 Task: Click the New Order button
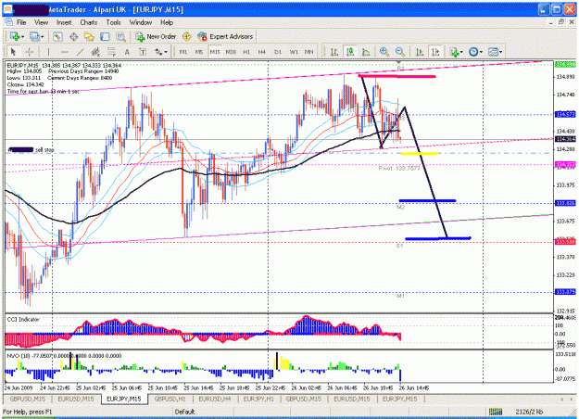156,36
